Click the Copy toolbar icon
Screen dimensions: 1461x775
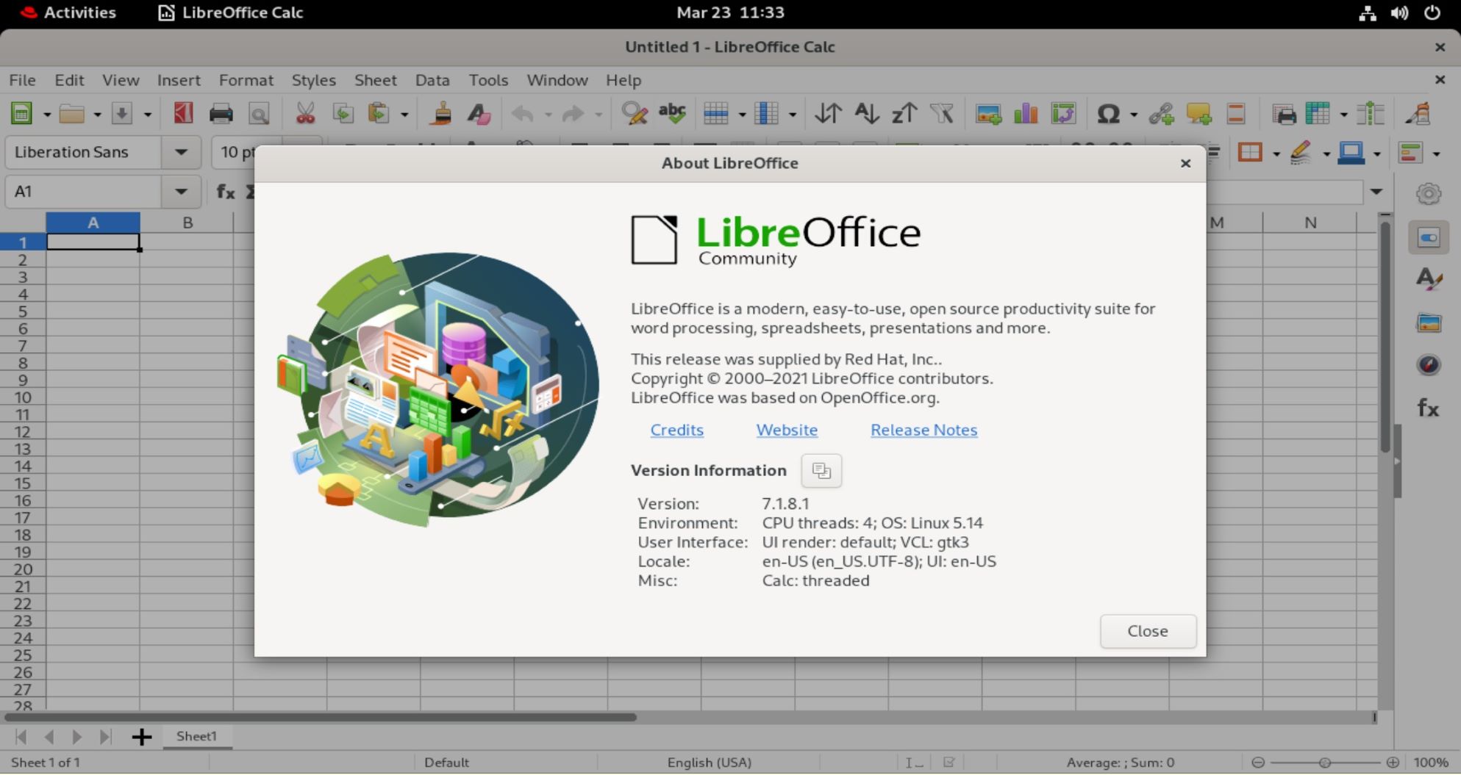tap(343, 114)
